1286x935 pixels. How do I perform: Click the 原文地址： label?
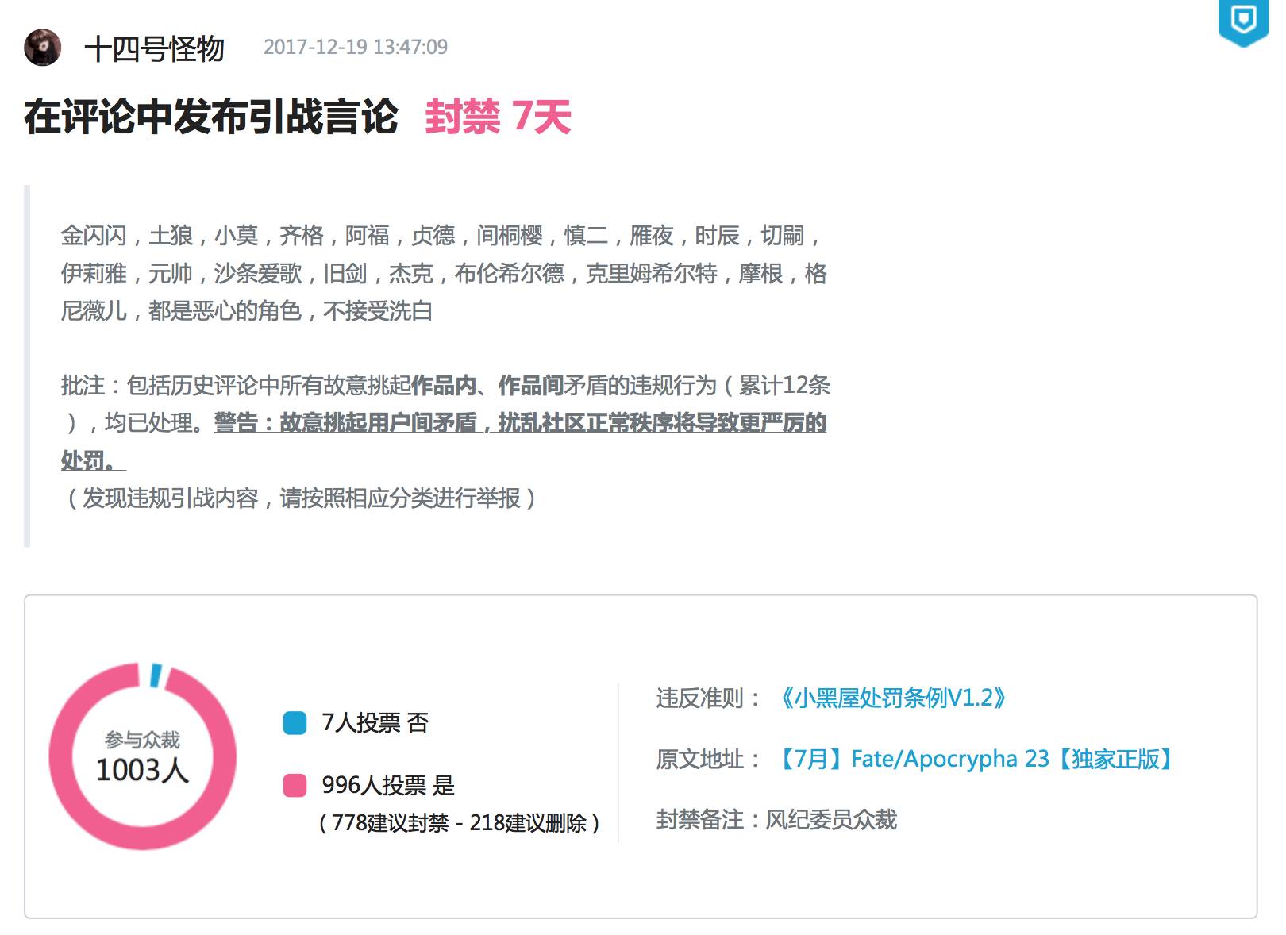click(x=710, y=759)
